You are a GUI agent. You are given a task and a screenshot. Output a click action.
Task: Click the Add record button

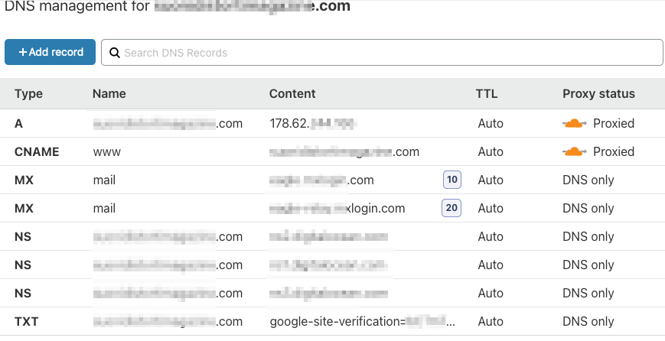(50, 52)
